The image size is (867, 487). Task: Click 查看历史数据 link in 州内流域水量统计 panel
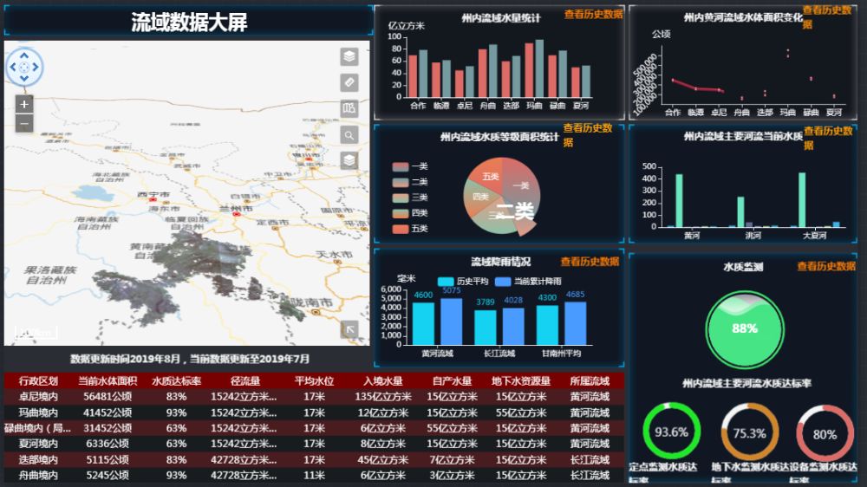tap(593, 15)
